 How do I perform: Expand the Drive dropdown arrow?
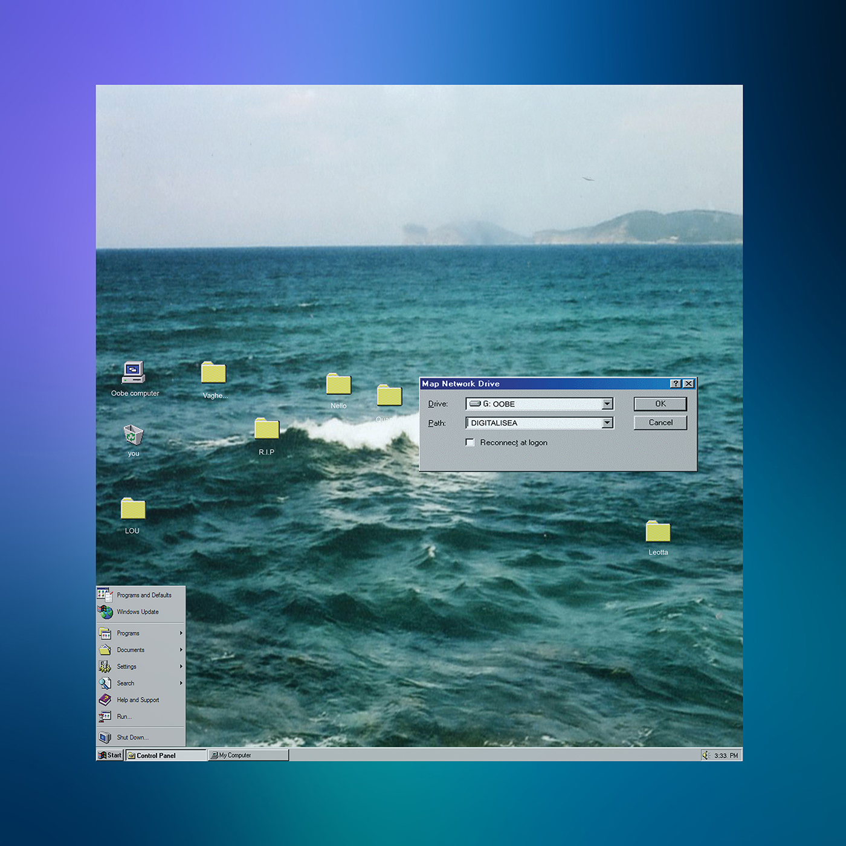pyautogui.click(x=607, y=404)
